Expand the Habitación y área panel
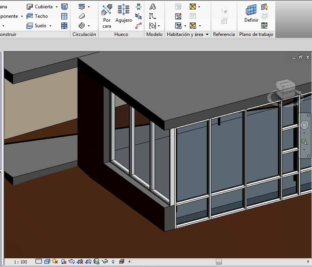The width and height of the screenshot is (312, 267). pos(207,34)
